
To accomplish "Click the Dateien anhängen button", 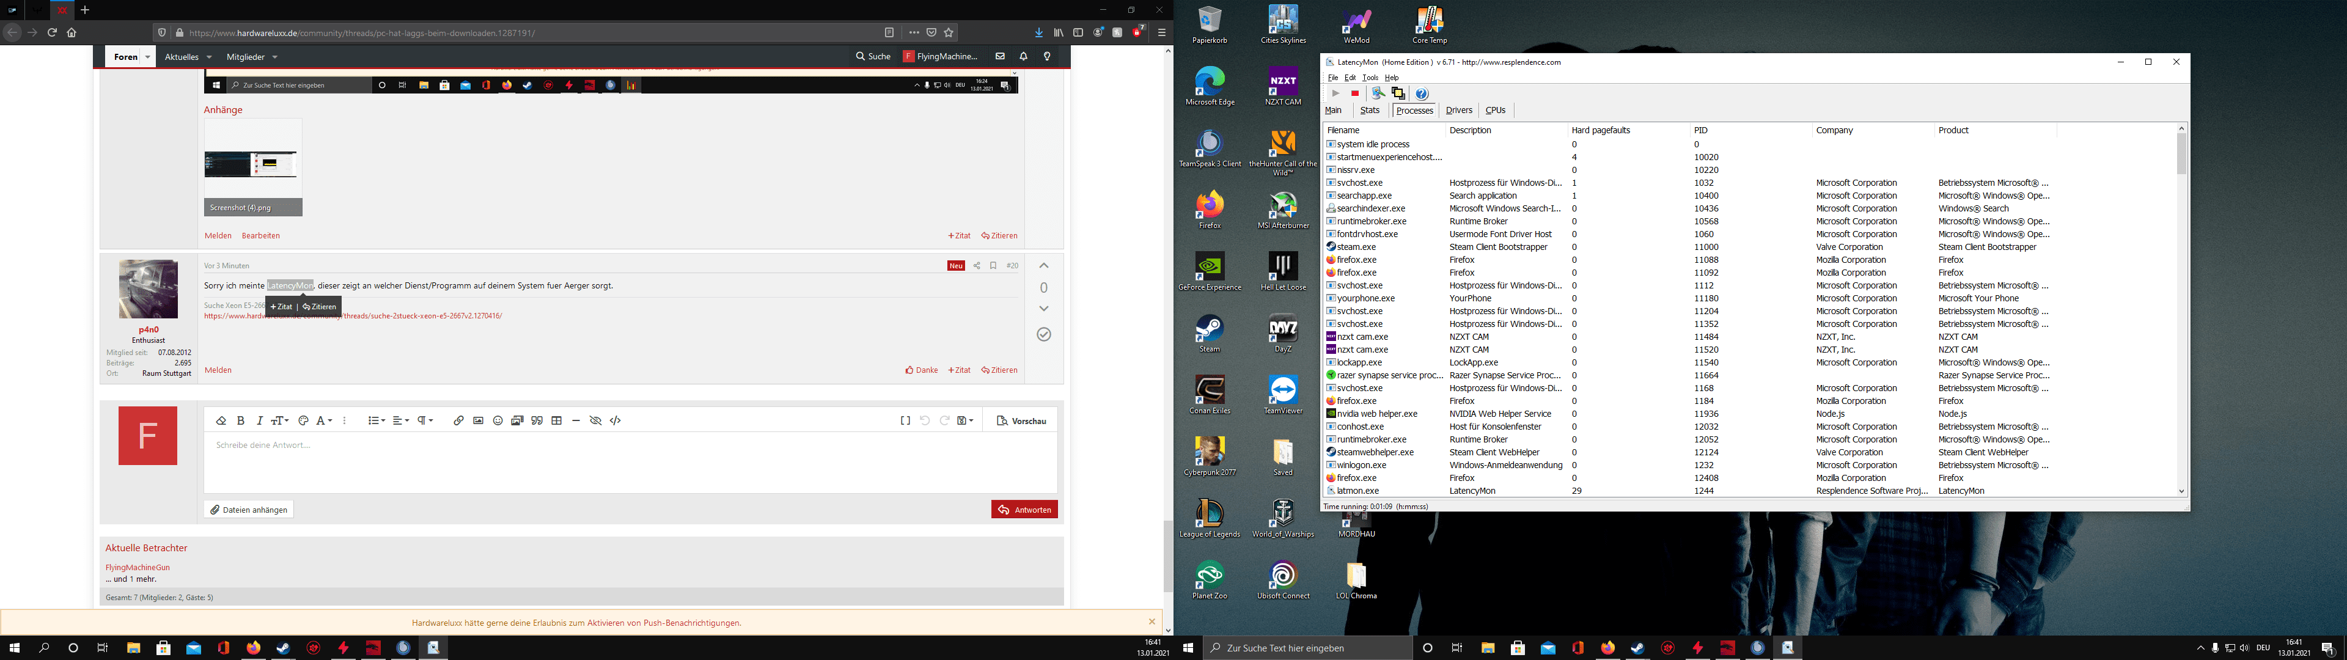I will [249, 510].
